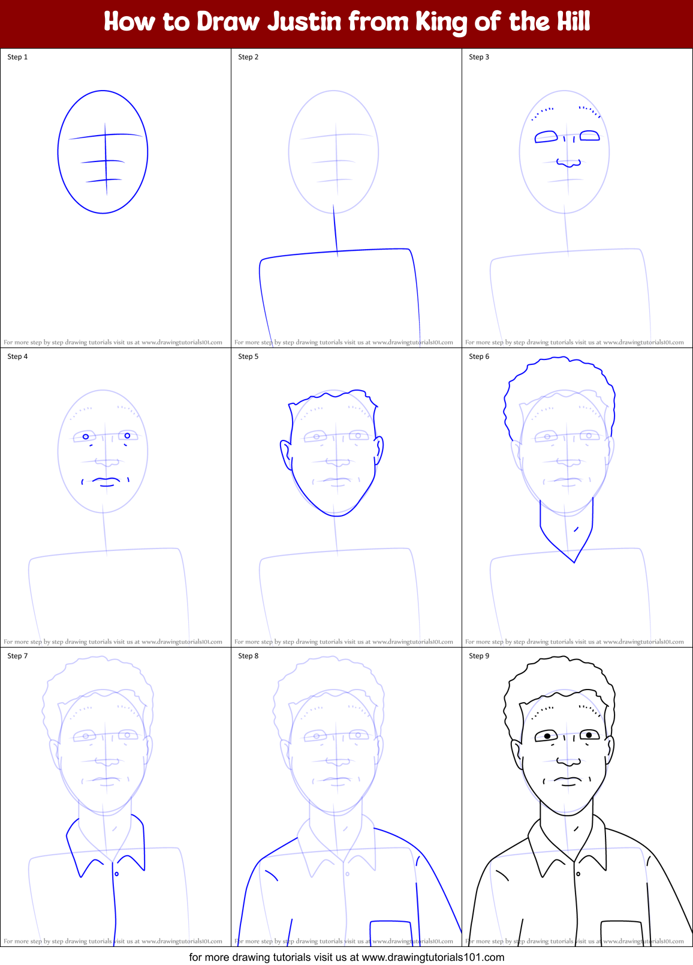Click the 'Step 2' label

[x=248, y=57]
